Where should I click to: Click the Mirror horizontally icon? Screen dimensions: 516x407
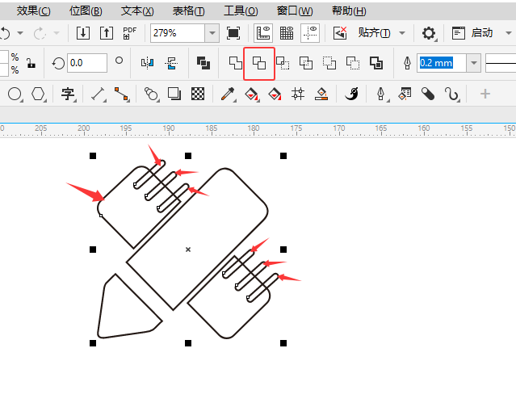point(147,63)
